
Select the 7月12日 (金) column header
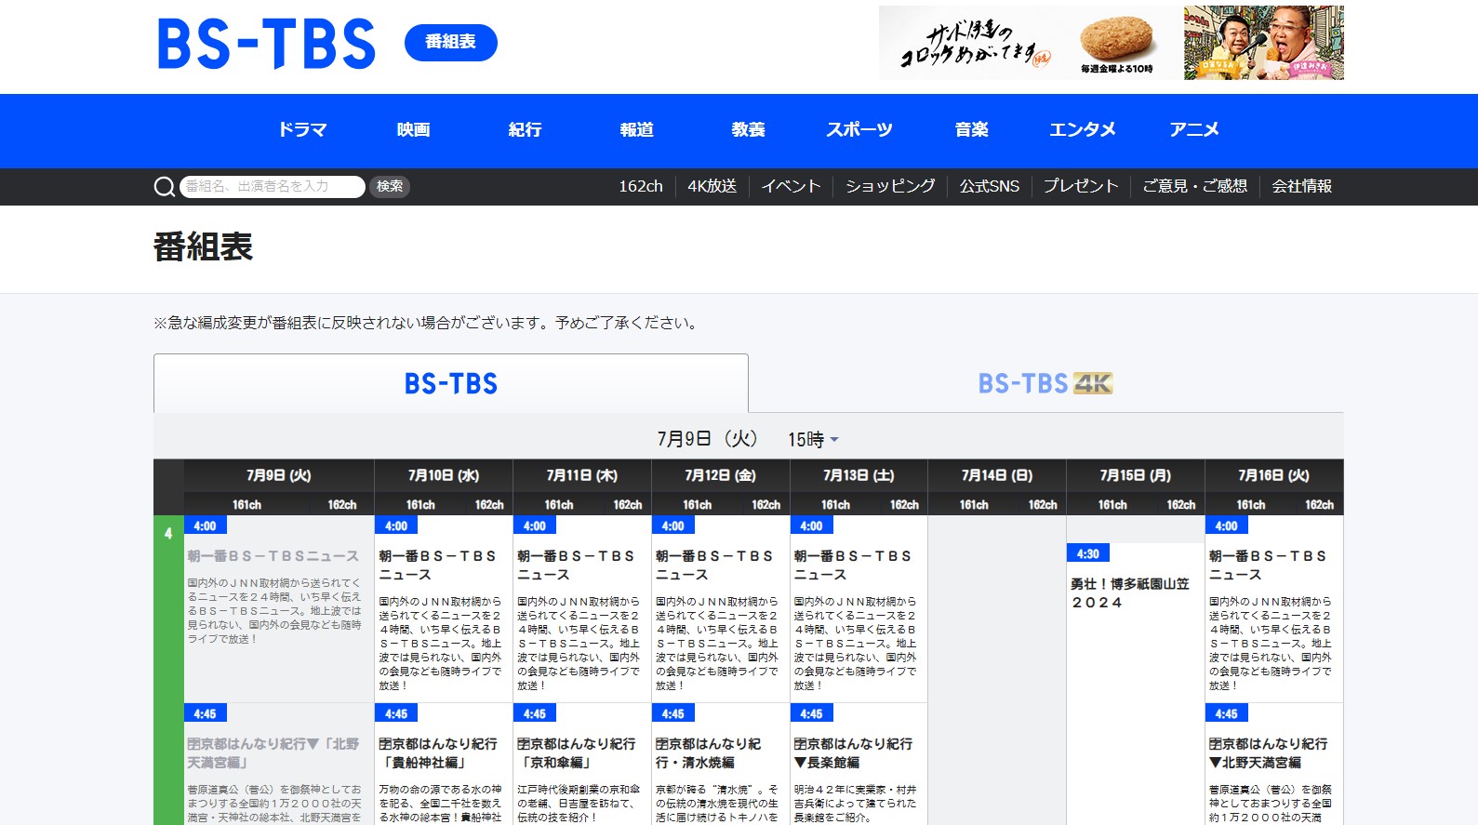pyautogui.click(x=721, y=475)
